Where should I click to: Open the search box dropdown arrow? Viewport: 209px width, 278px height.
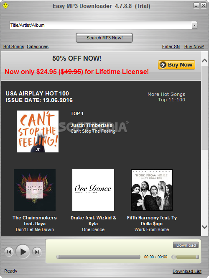[194, 25]
